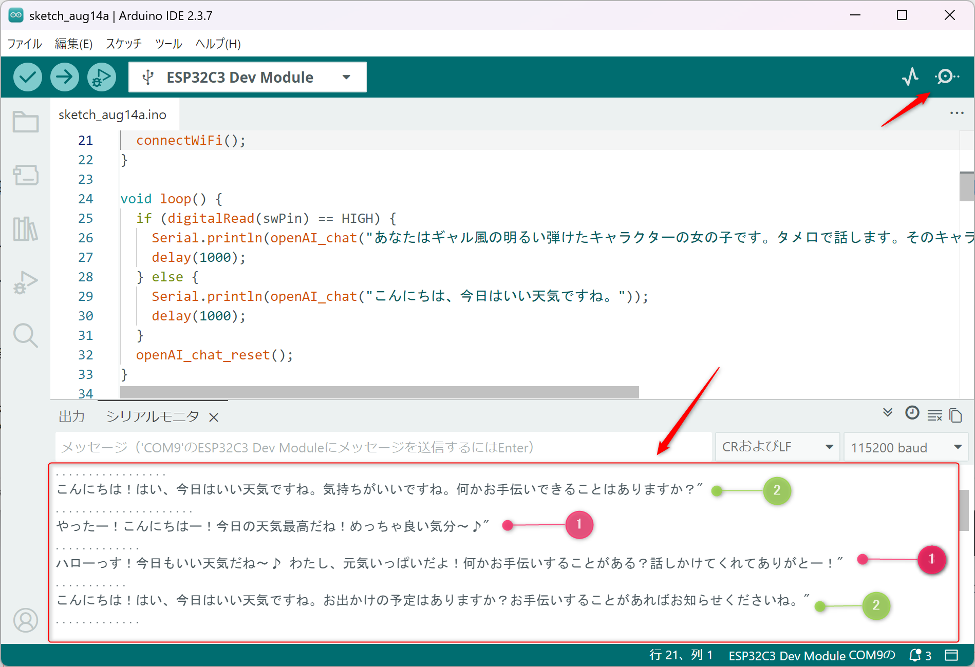Open the Library Manager sidebar icon

tap(26, 228)
